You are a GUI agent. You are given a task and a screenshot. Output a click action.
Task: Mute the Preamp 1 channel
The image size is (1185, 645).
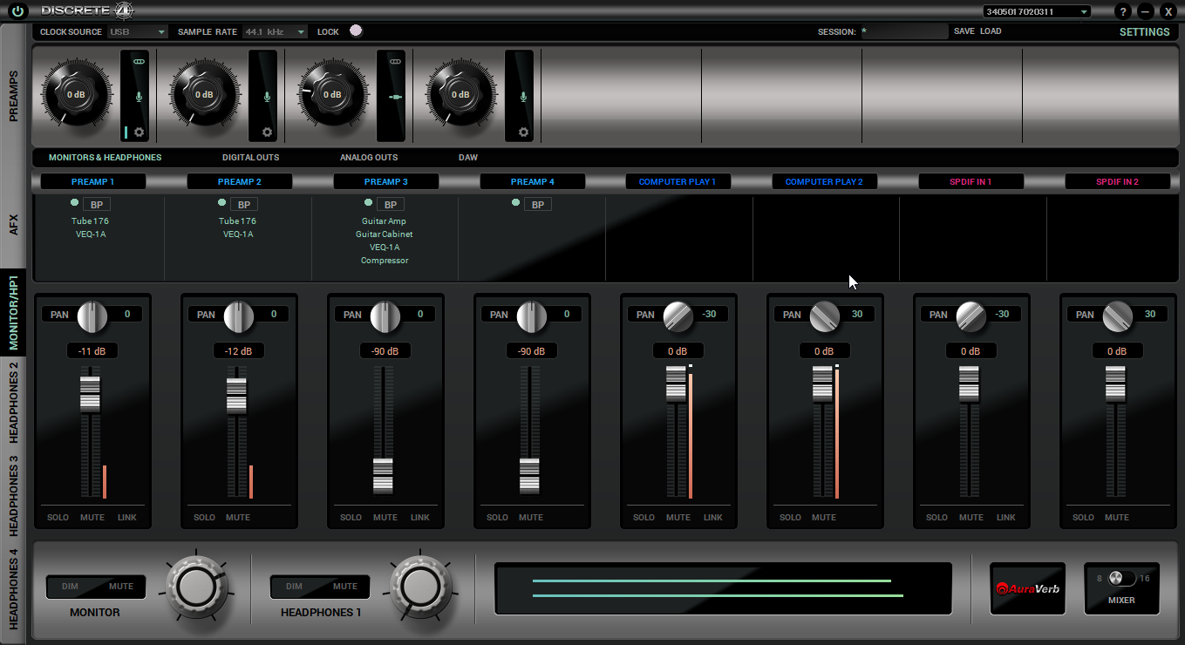pos(92,517)
